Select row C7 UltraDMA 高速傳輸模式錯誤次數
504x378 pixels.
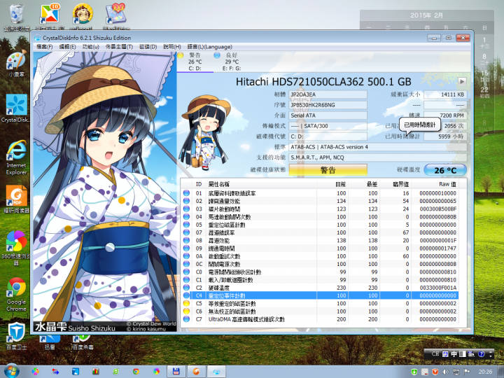320,319
